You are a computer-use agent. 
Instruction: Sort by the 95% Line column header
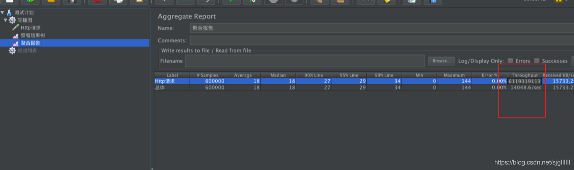(349, 75)
